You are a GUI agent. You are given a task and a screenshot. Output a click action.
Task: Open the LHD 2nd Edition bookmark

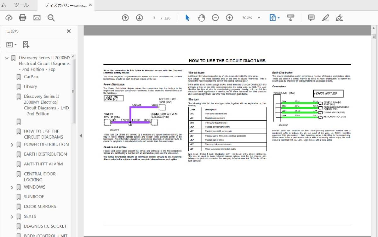pyautogui.click(x=46, y=105)
